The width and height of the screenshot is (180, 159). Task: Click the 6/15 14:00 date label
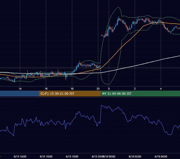pos(20,156)
